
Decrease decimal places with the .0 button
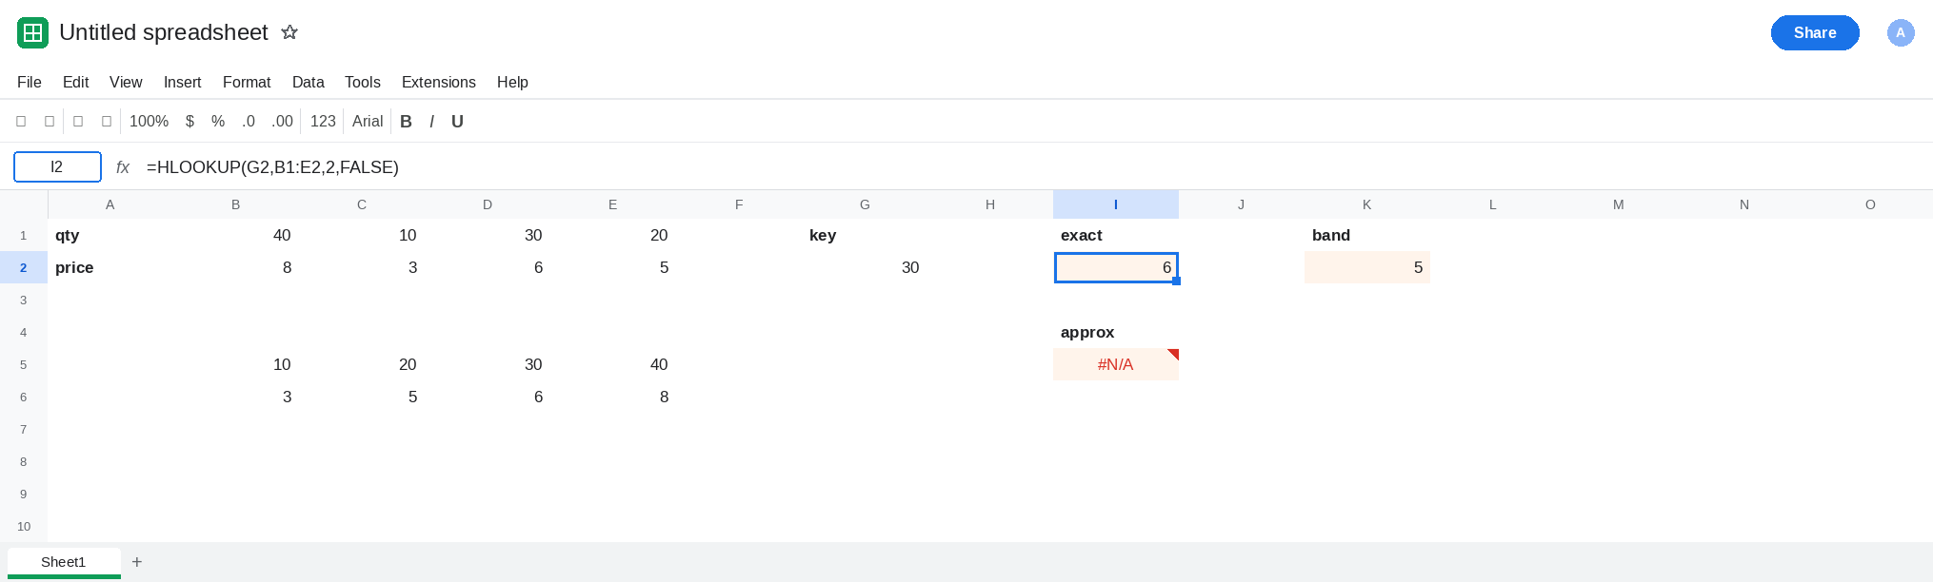tap(249, 122)
